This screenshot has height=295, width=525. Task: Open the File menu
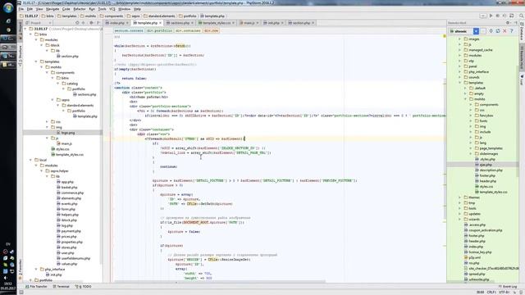click(x=21, y=9)
